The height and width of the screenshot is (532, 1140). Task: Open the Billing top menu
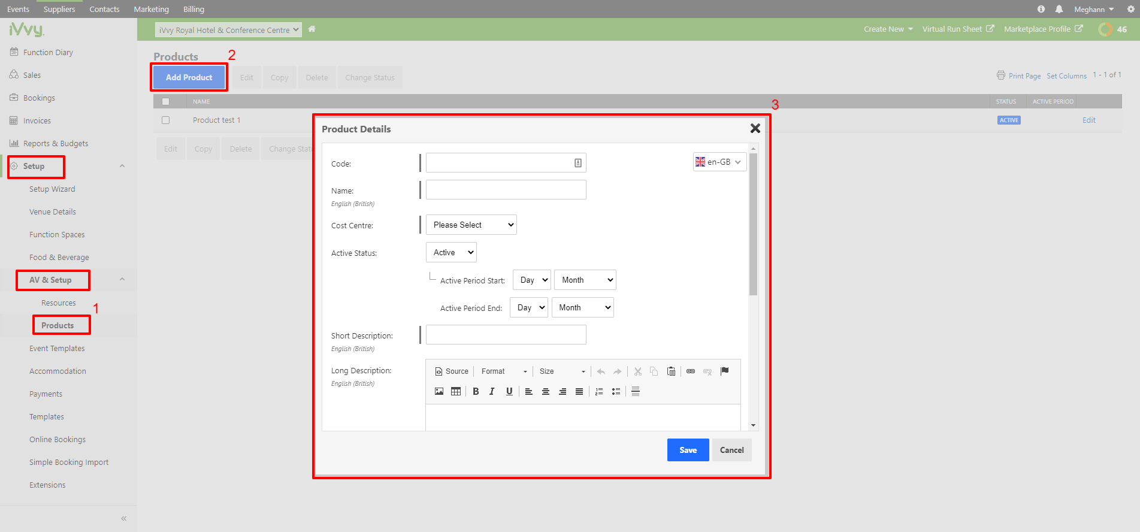pyautogui.click(x=193, y=9)
